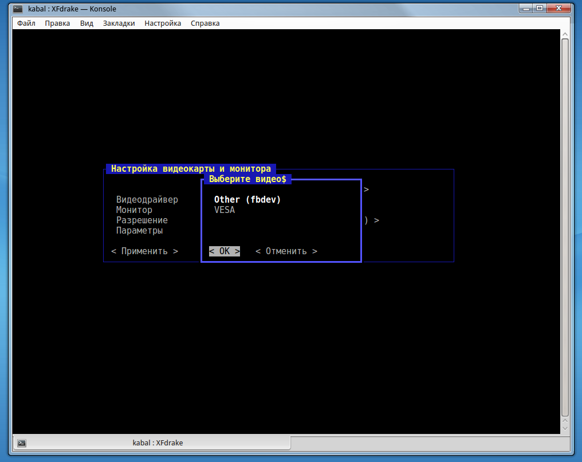The height and width of the screenshot is (462, 582).
Task: Select the VESA driver option
Action: (x=225, y=210)
